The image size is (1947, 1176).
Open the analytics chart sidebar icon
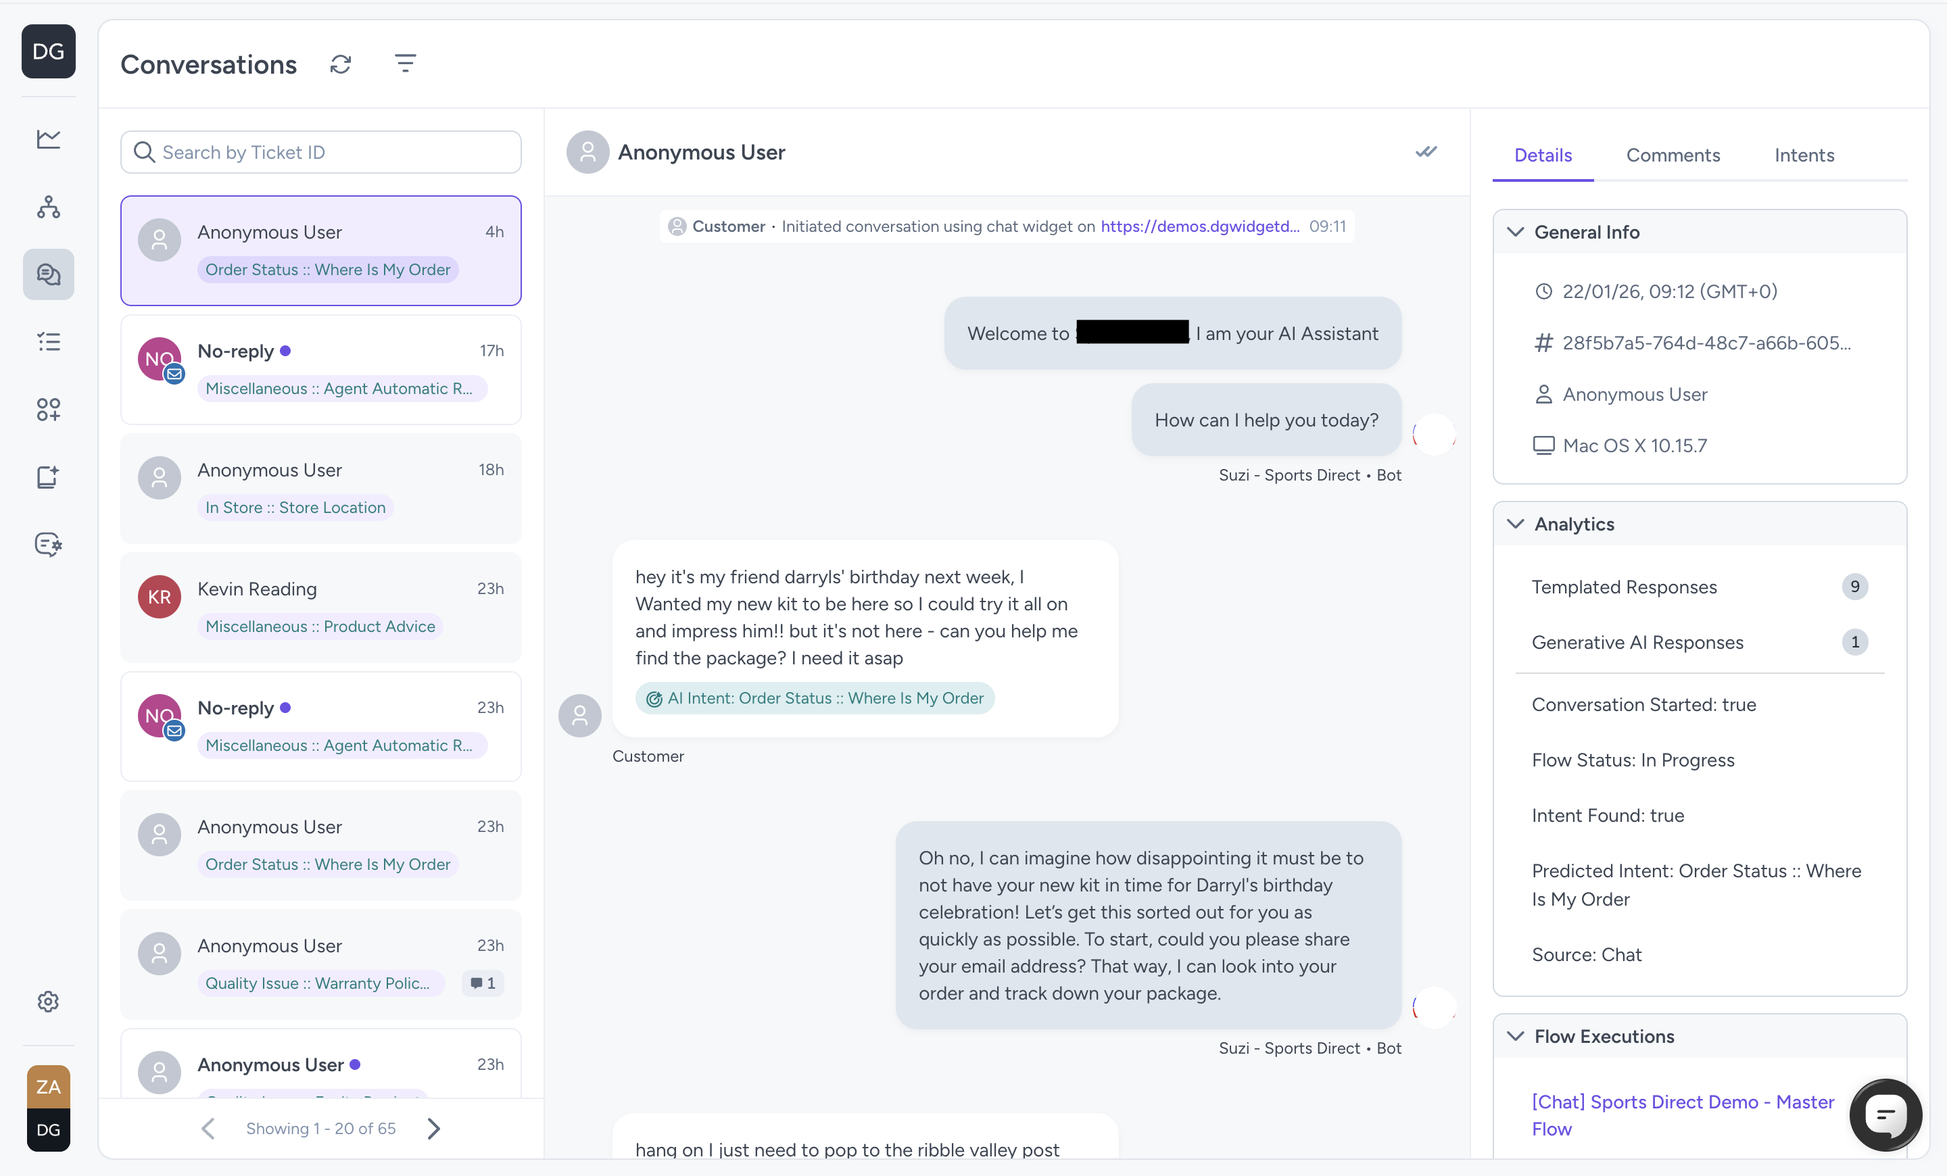[48, 138]
